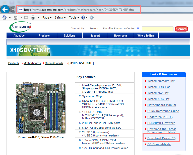Image resolution: width=193 pixels, height=155 pixels.
Task: Click the red Search button
Action: coord(181,29)
